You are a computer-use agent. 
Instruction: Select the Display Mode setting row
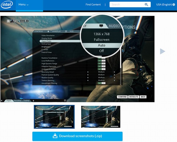47,38
